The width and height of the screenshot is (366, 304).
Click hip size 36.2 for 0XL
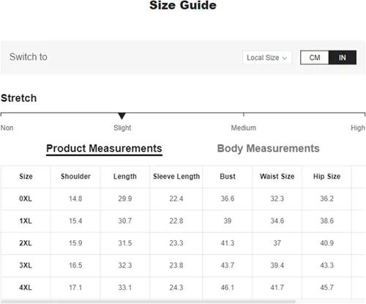tap(326, 199)
